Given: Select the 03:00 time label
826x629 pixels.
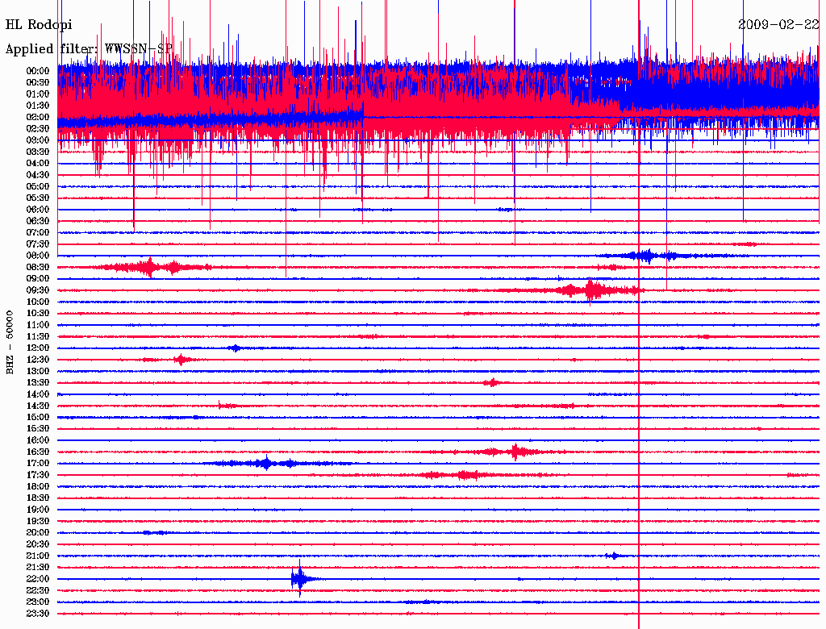Looking at the screenshot, I should pos(38,140).
